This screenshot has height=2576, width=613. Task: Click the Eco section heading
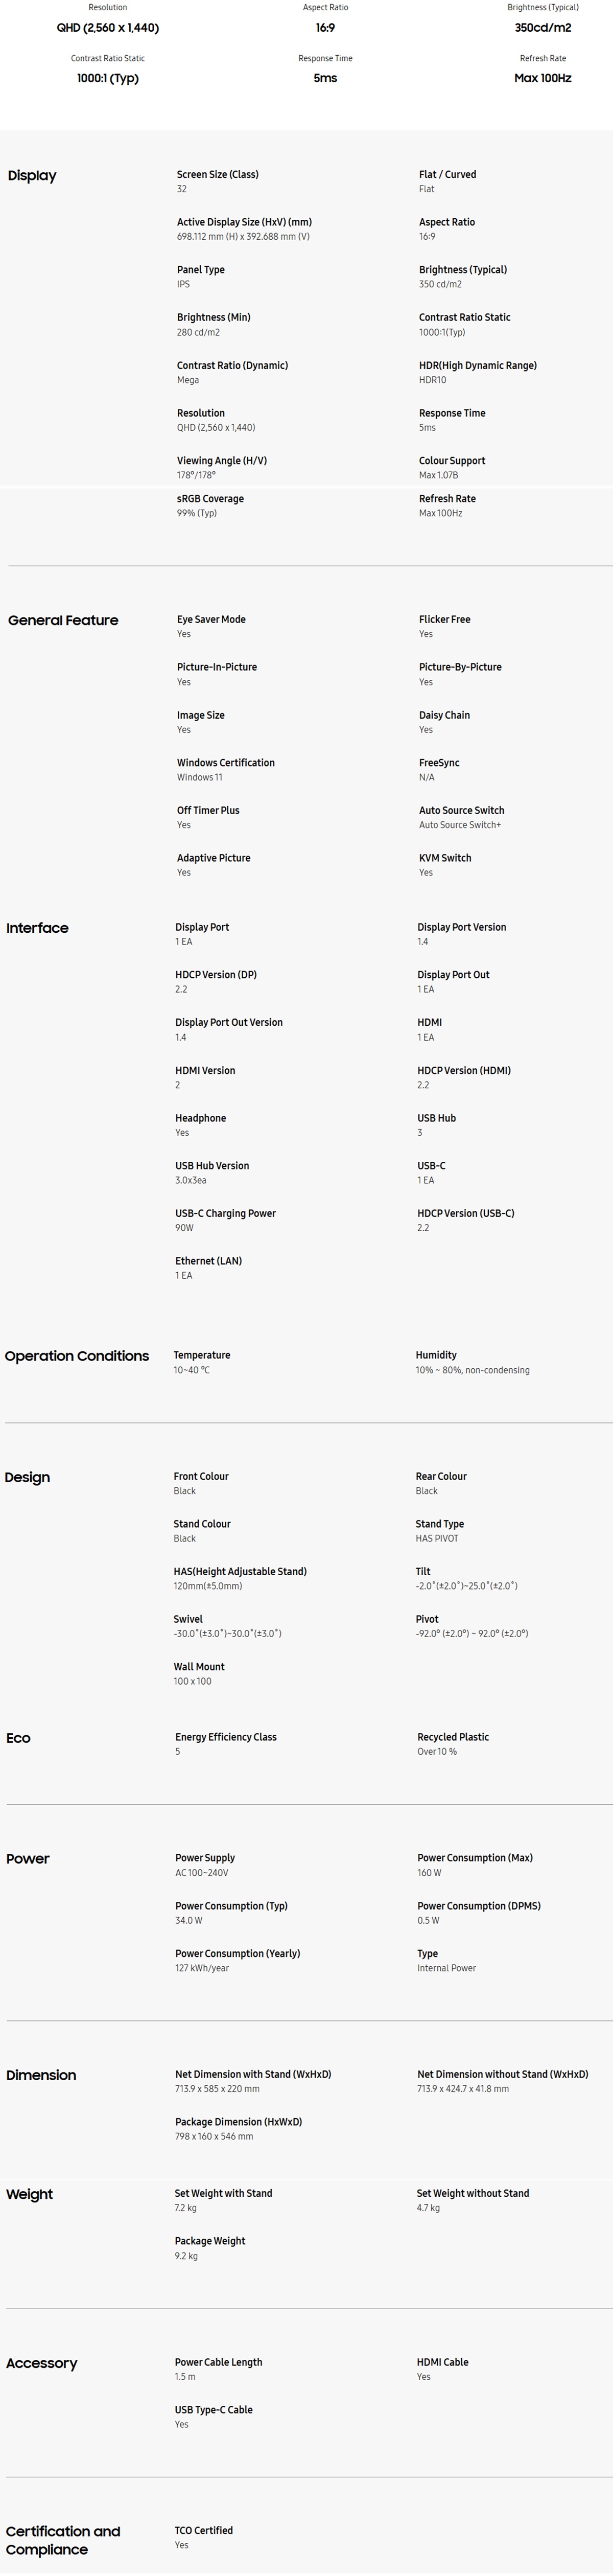click(18, 1739)
